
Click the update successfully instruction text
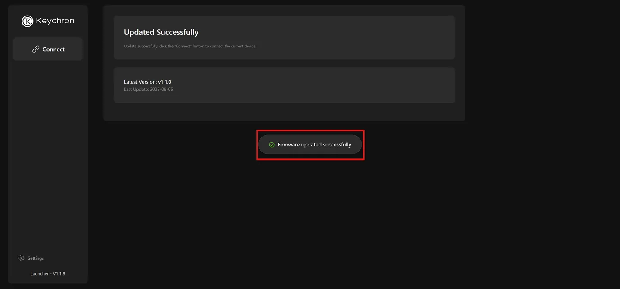(x=190, y=46)
